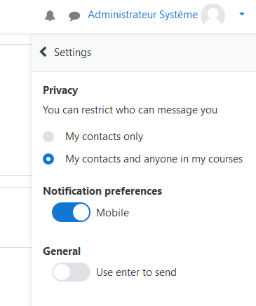Disable the Mobile notification toggle
Viewport: 256px width, 306px height.
71,212
